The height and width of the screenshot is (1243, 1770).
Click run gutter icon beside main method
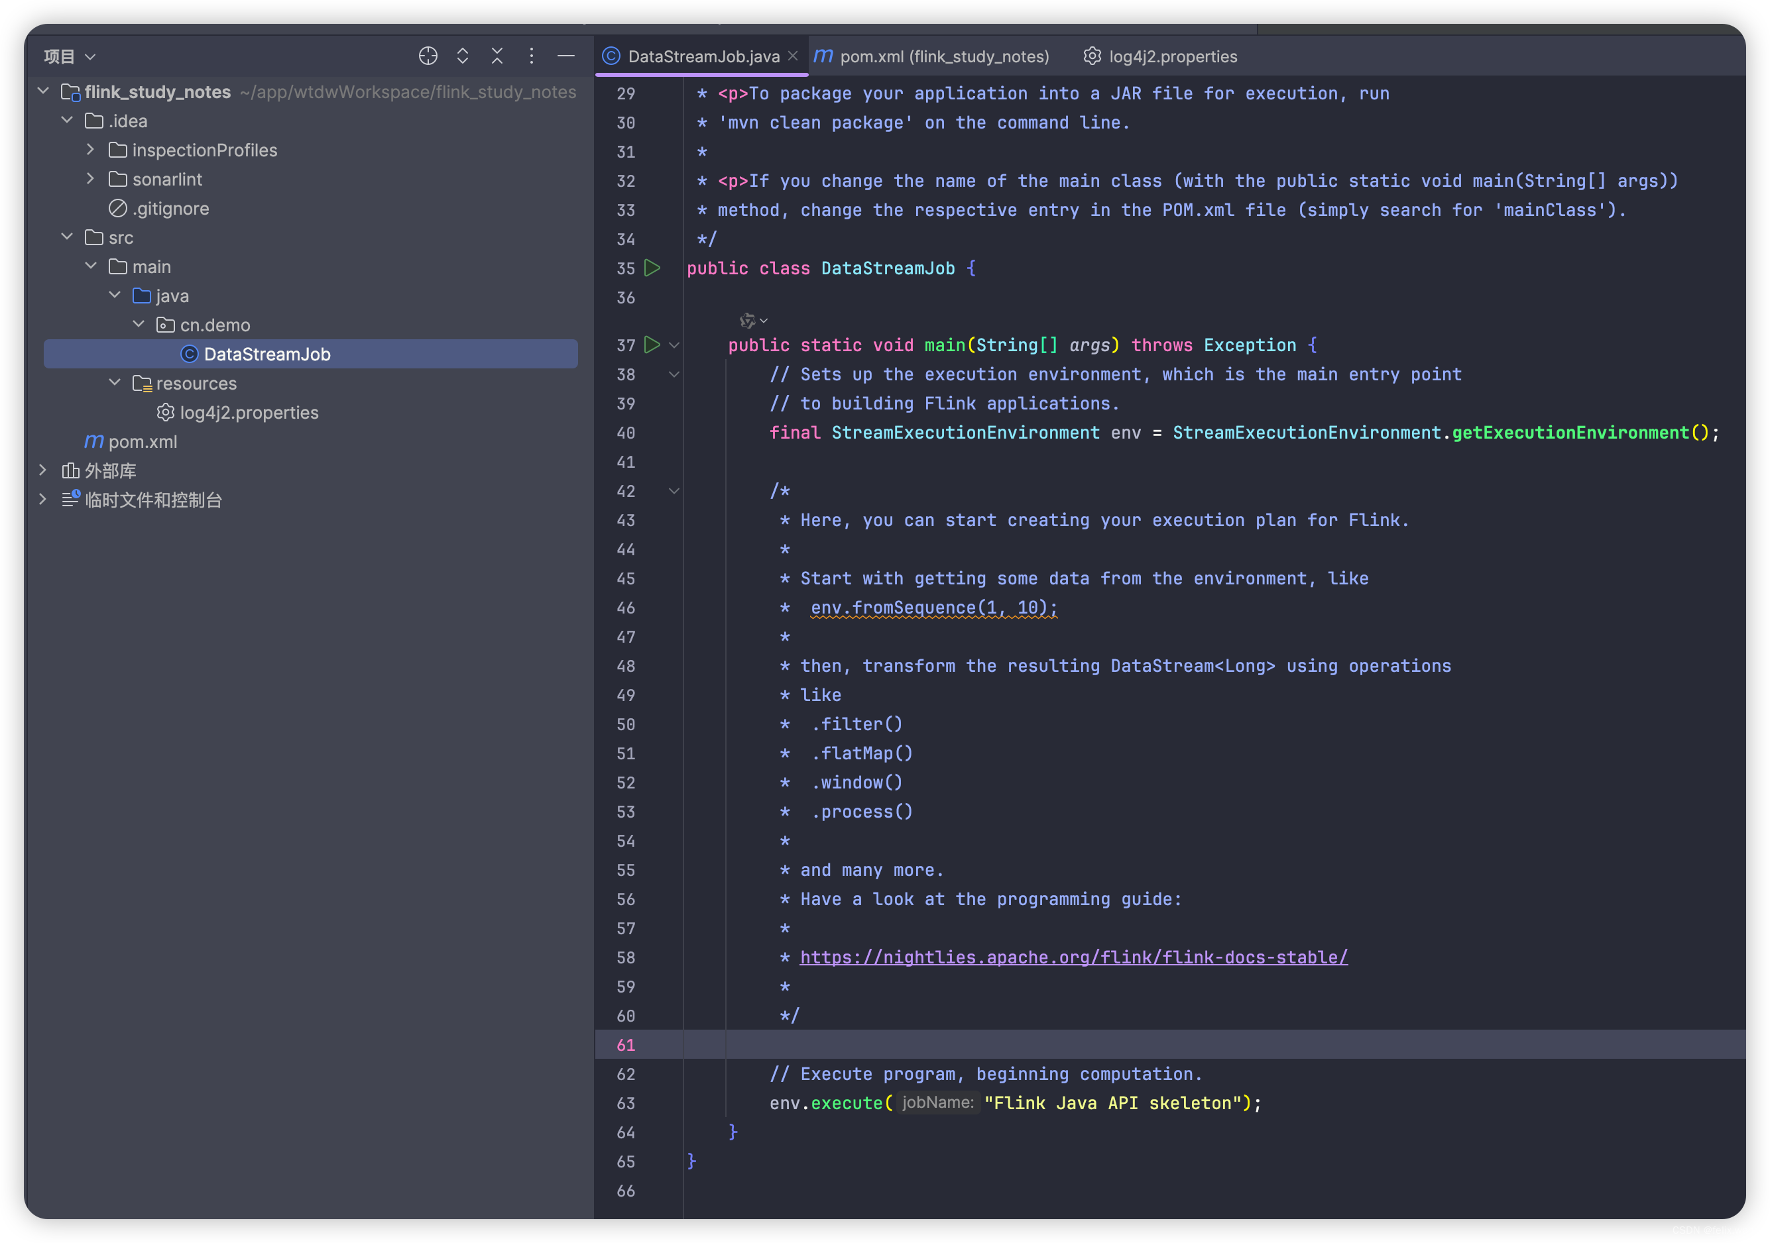point(652,345)
